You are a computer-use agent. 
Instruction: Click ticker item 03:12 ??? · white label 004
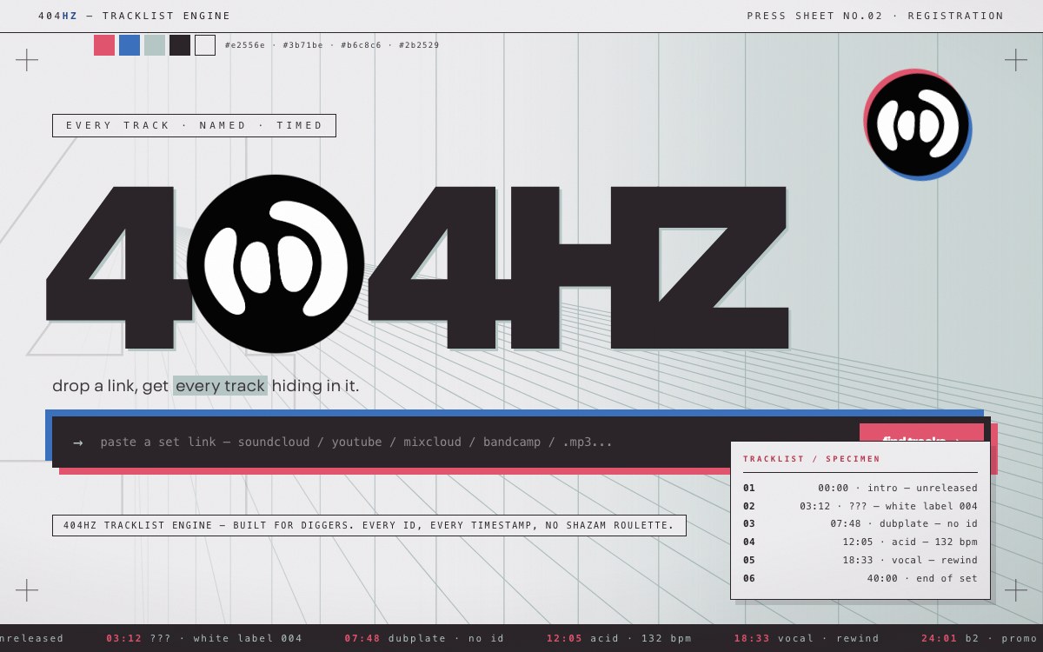click(x=204, y=638)
